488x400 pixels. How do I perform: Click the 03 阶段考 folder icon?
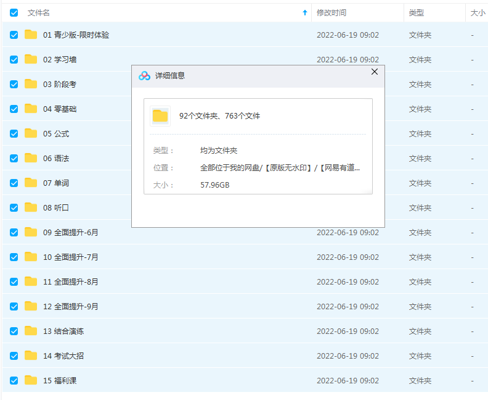pyautogui.click(x=31, y=83)
